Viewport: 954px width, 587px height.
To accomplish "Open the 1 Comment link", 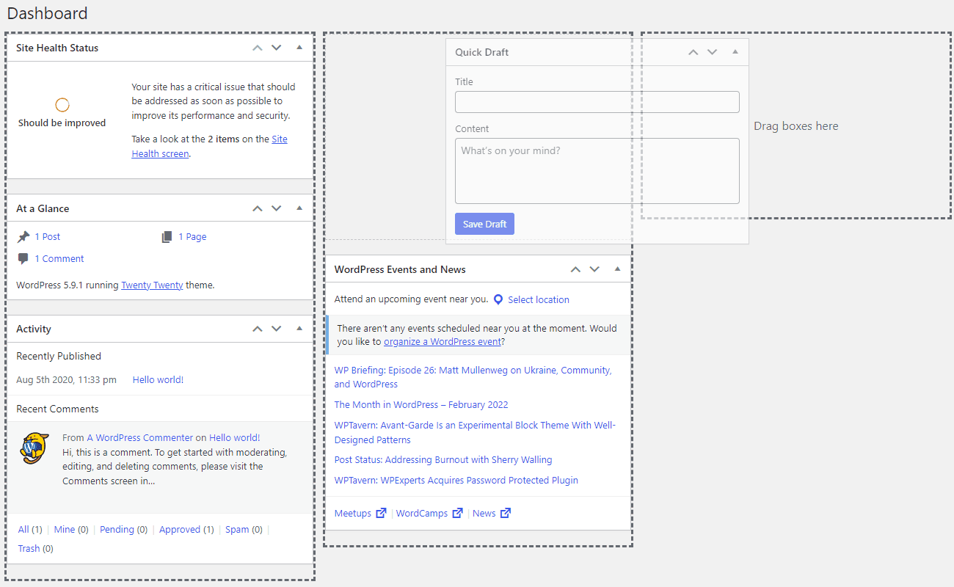I will pos(59,259).
